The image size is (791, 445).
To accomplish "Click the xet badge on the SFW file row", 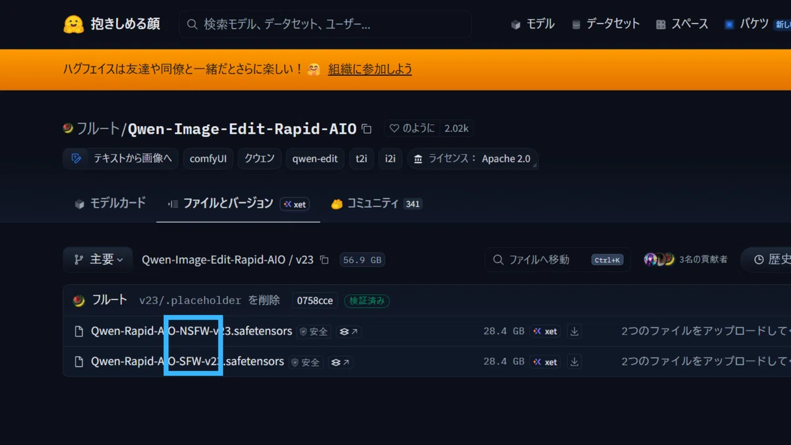I will tap(546, 362).
